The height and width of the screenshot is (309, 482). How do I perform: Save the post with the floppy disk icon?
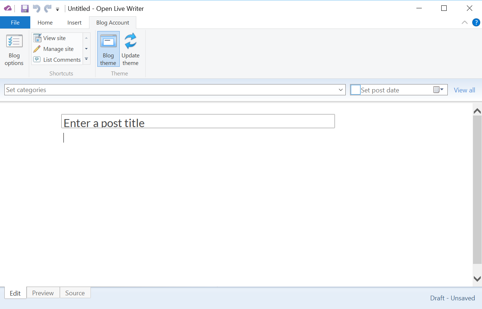point(25,9)
